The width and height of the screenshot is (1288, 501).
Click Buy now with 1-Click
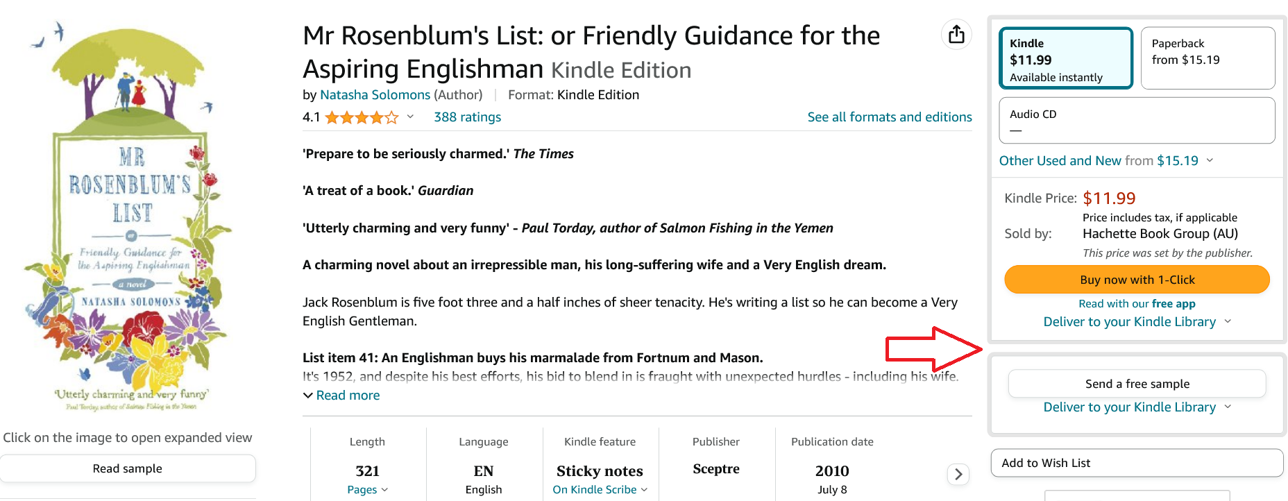click(x=1137, y=279)
